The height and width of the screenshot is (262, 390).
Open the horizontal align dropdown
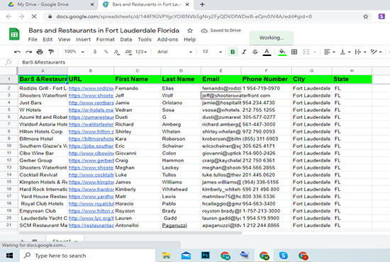(x=329, y=52)
